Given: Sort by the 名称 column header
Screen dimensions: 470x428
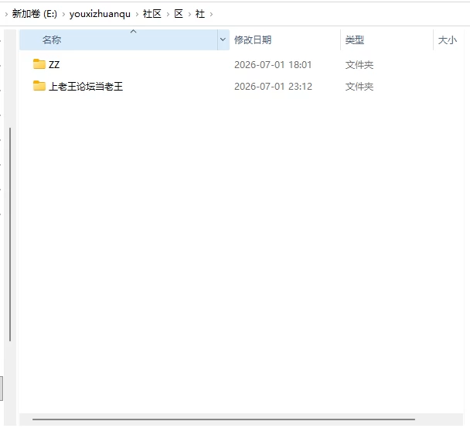Looking at the screenshot, I should 118,39.
